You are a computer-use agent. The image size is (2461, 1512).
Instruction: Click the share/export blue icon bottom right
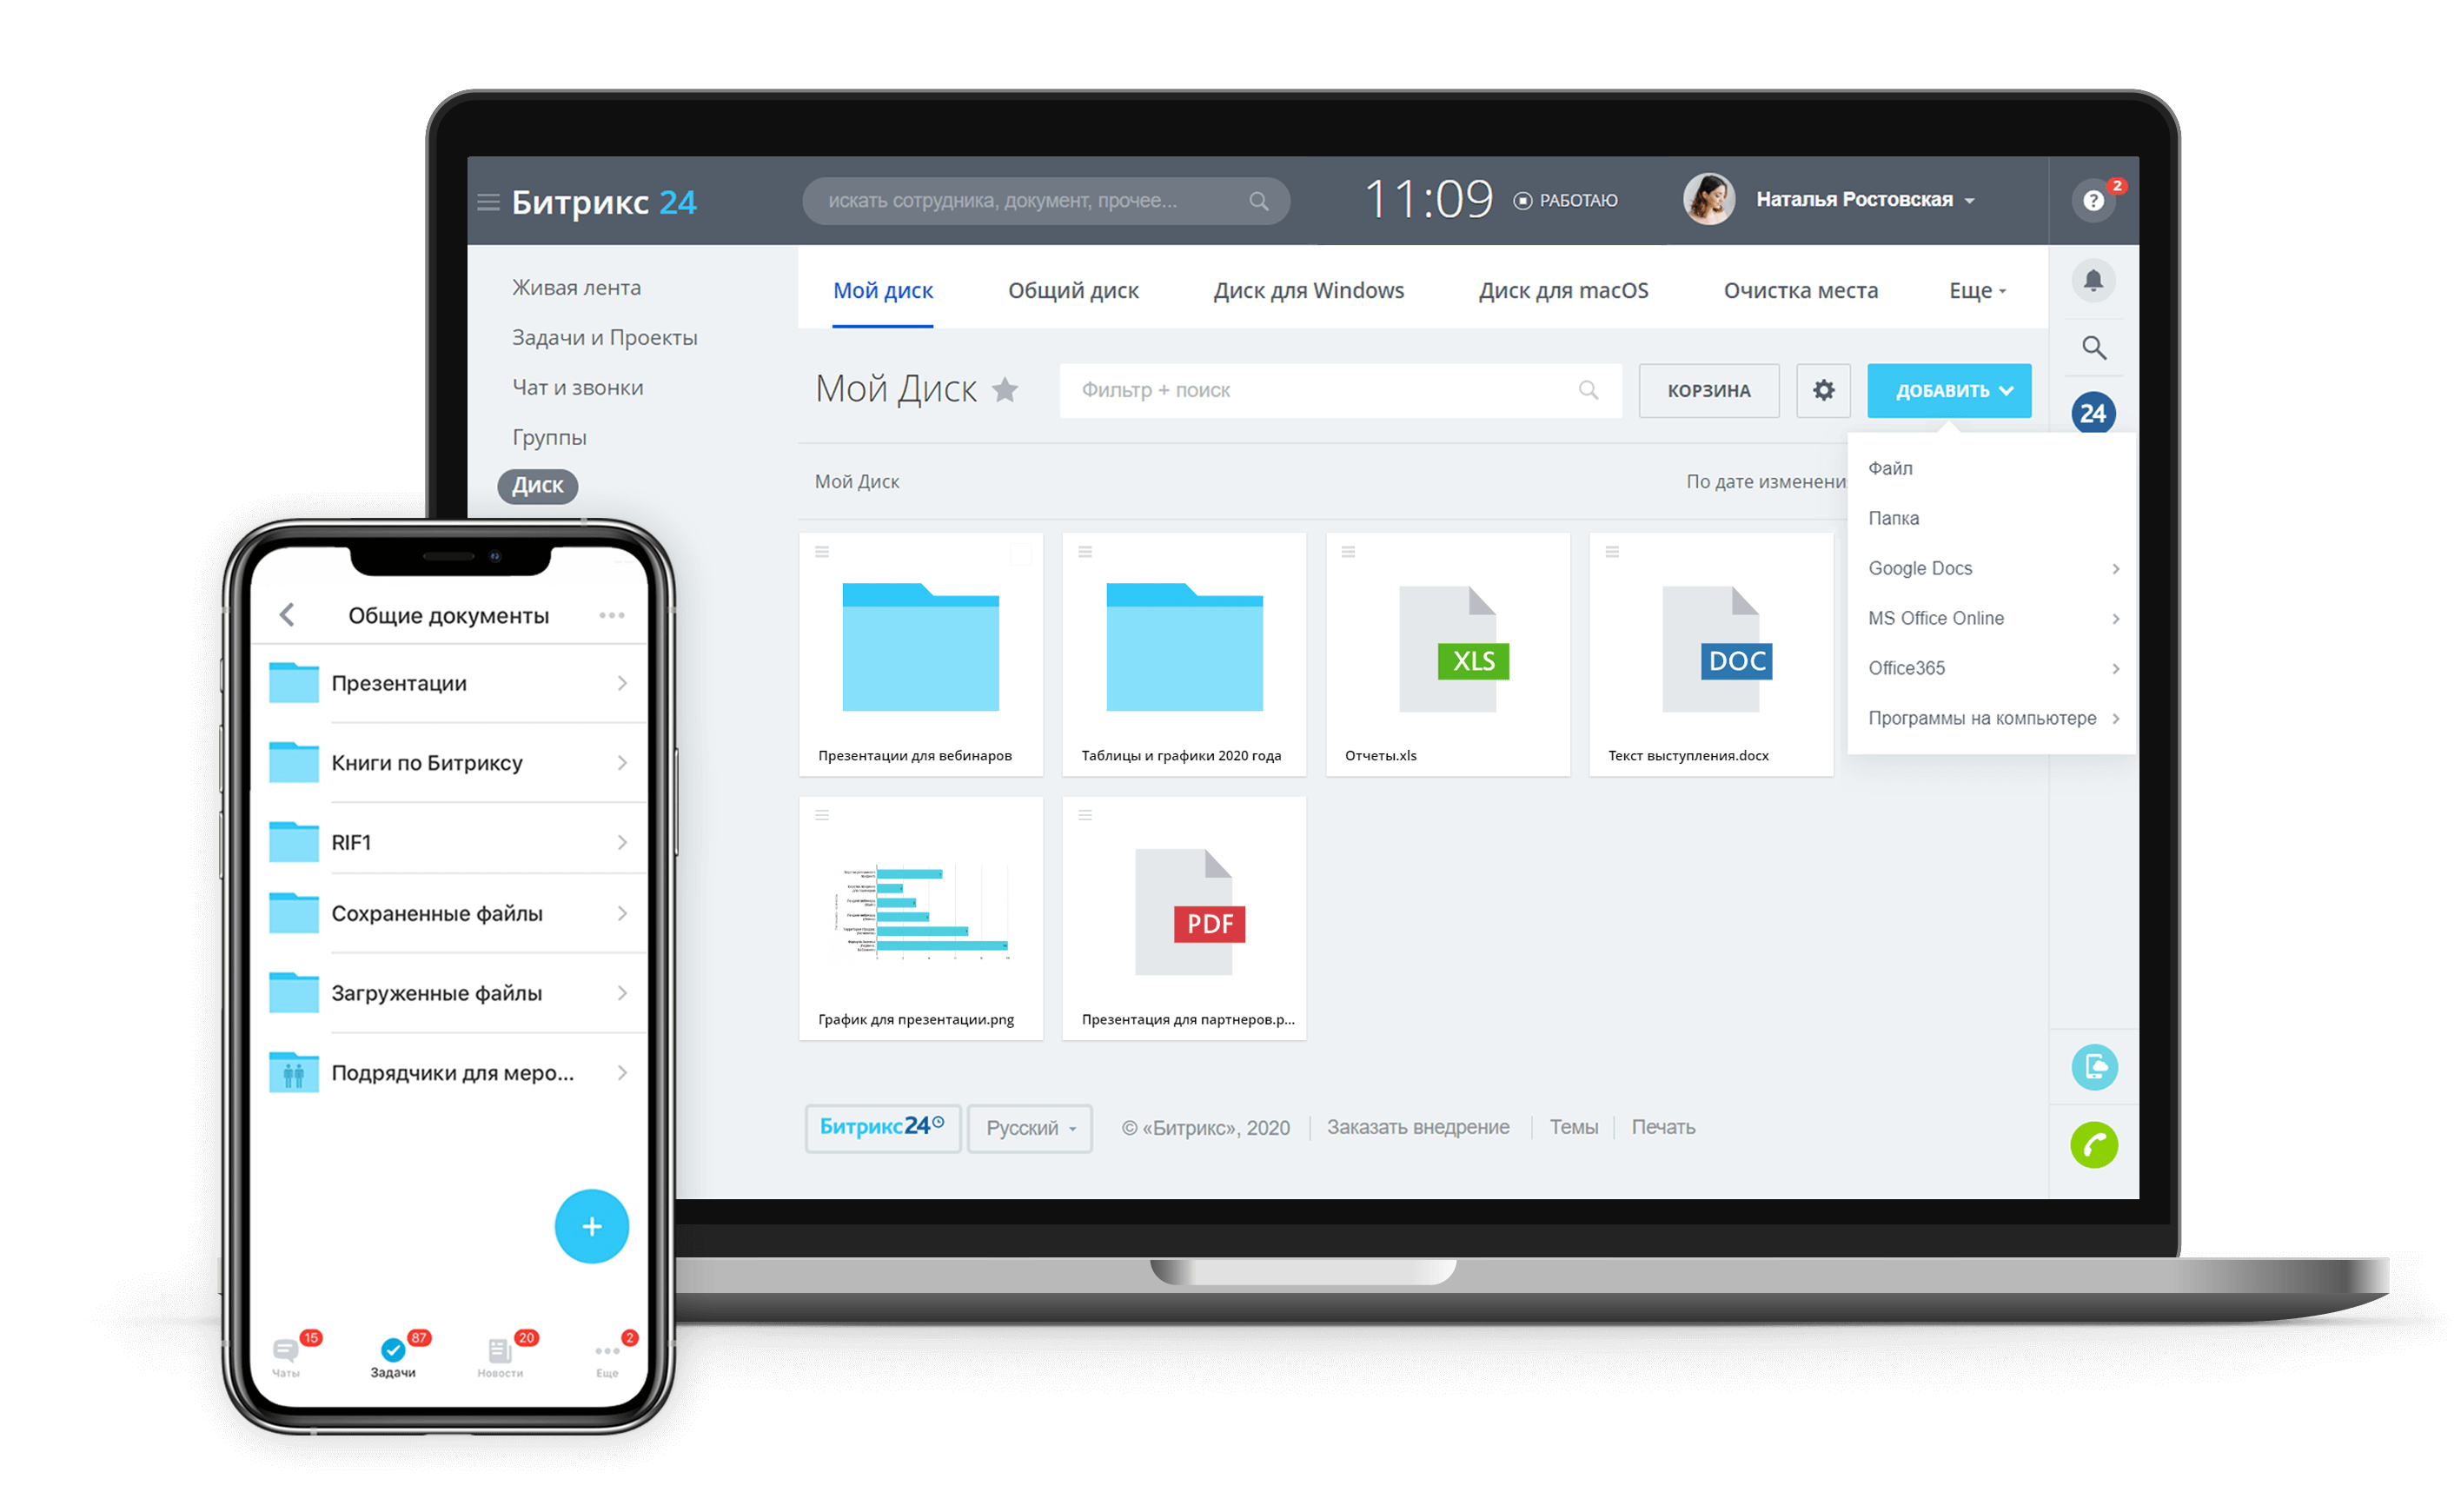coord(2095,1069)
